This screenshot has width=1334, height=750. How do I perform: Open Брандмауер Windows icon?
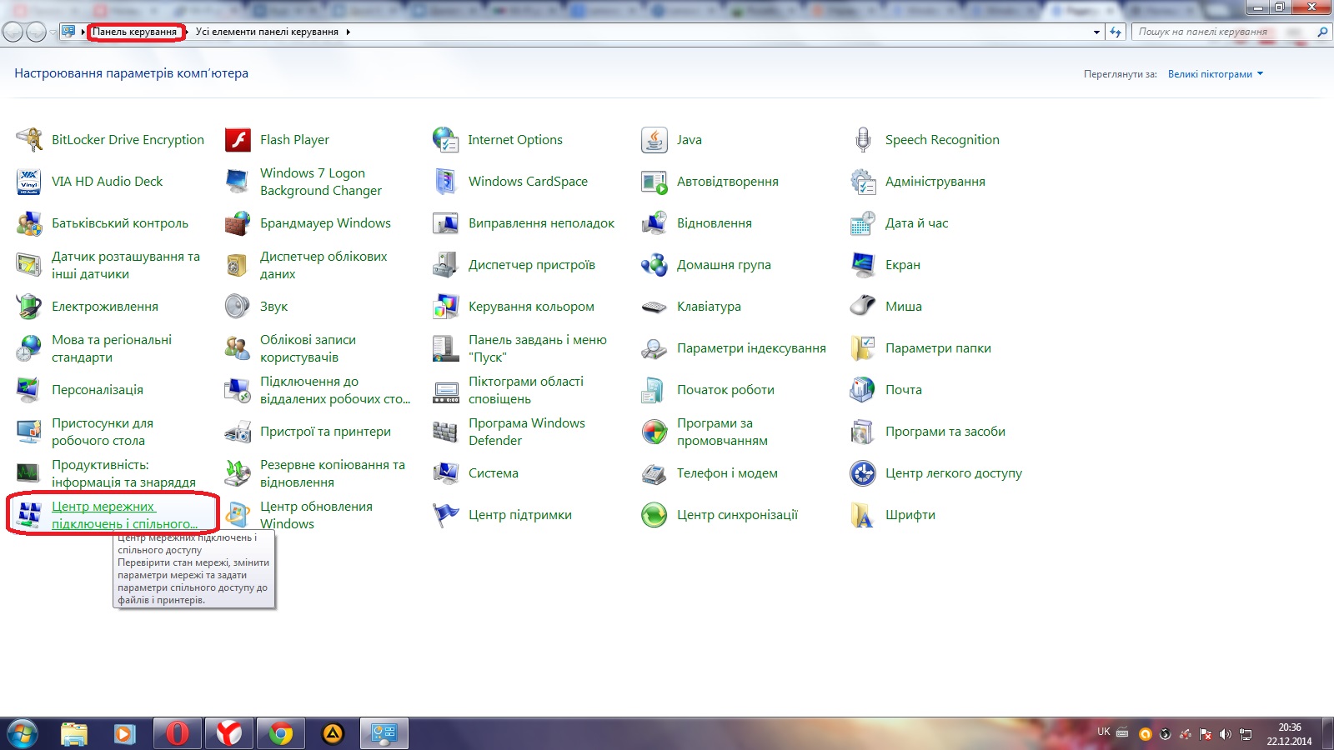(238, 223)
